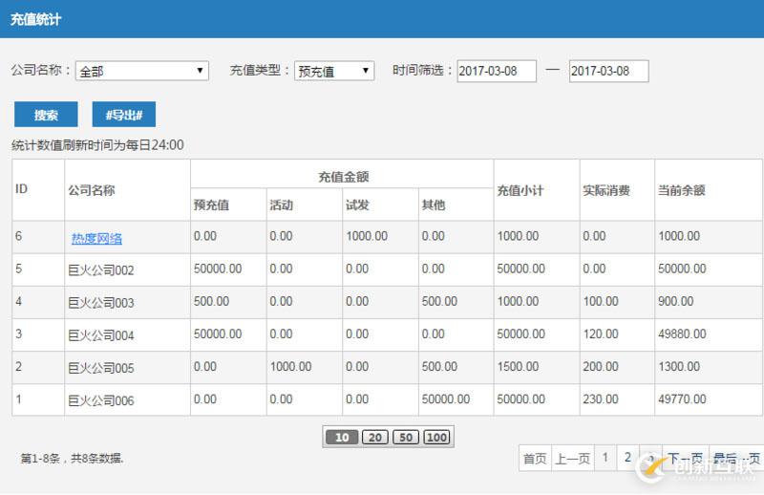Screen dimensions: 764x495
Task: Open the 充值类型 dropdown showing 预充值
Action: 333,71
